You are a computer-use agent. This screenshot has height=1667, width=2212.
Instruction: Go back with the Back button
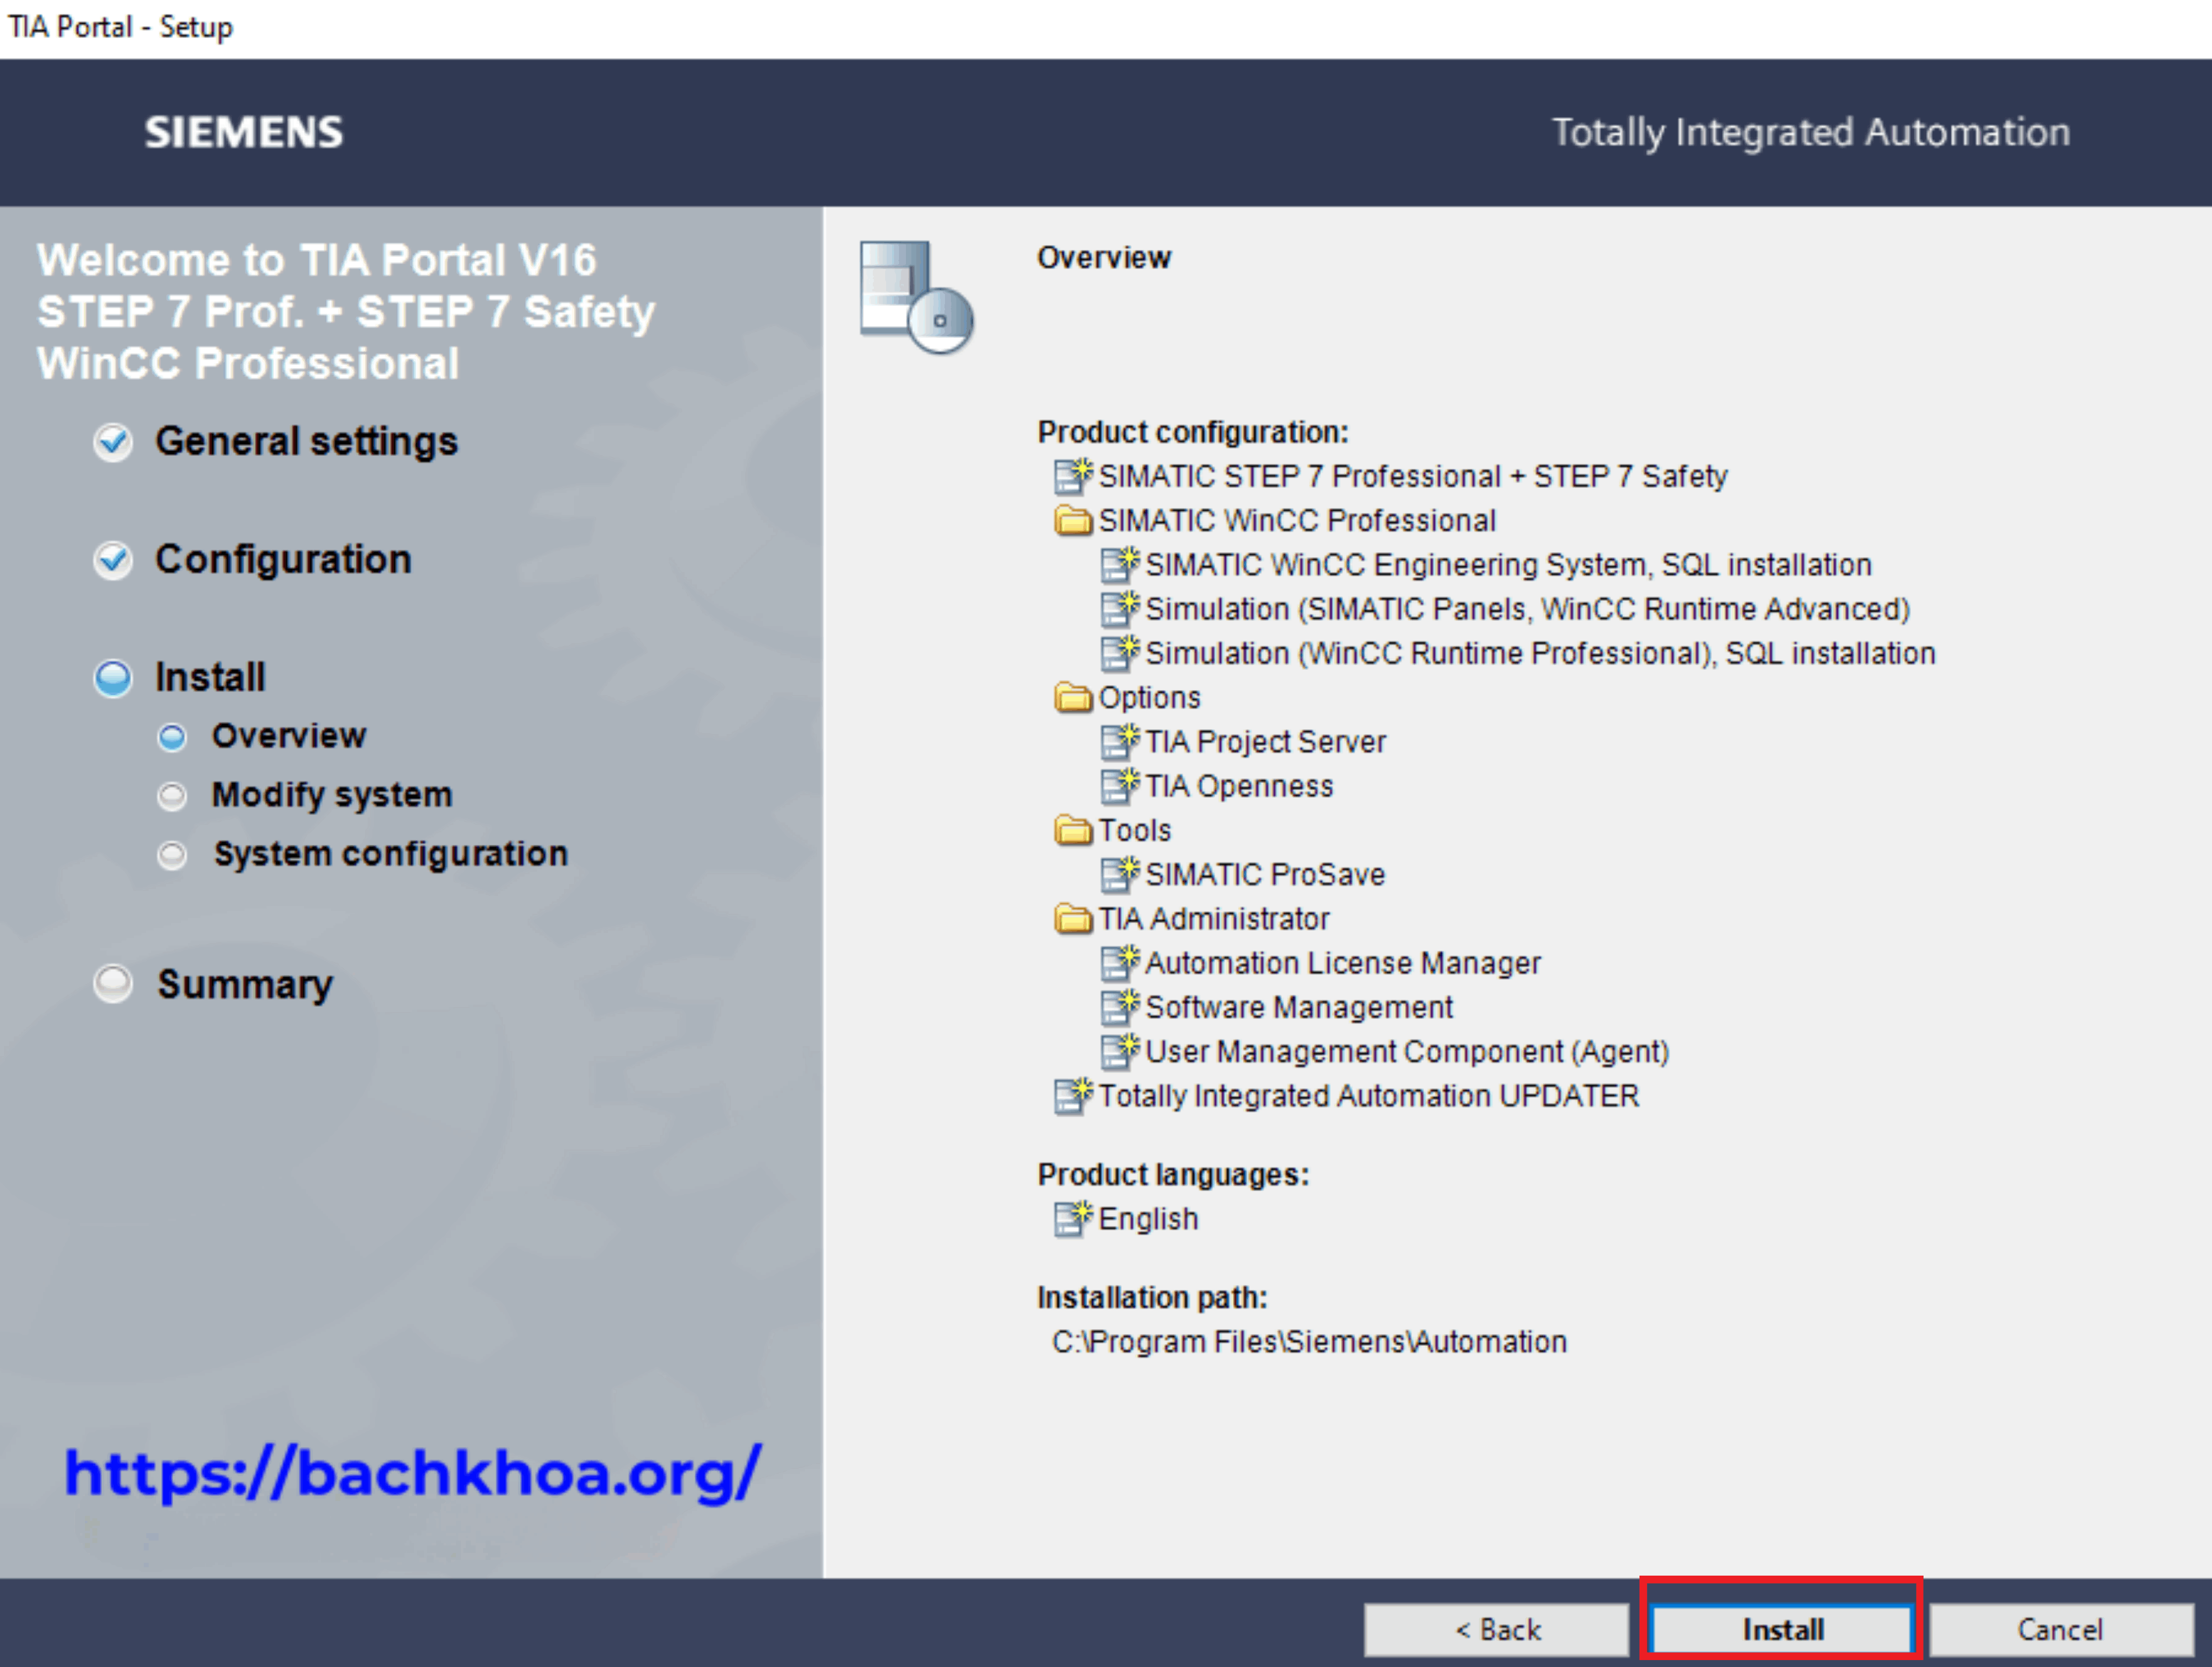pyautogui.click(x=1496, y=1629)
